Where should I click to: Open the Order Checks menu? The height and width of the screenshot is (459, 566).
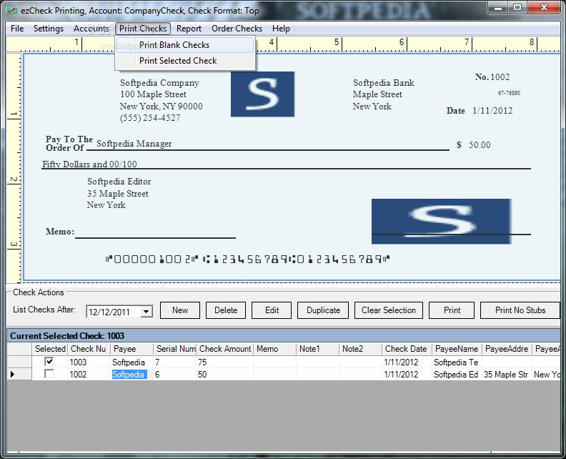[x=237, y=29]
